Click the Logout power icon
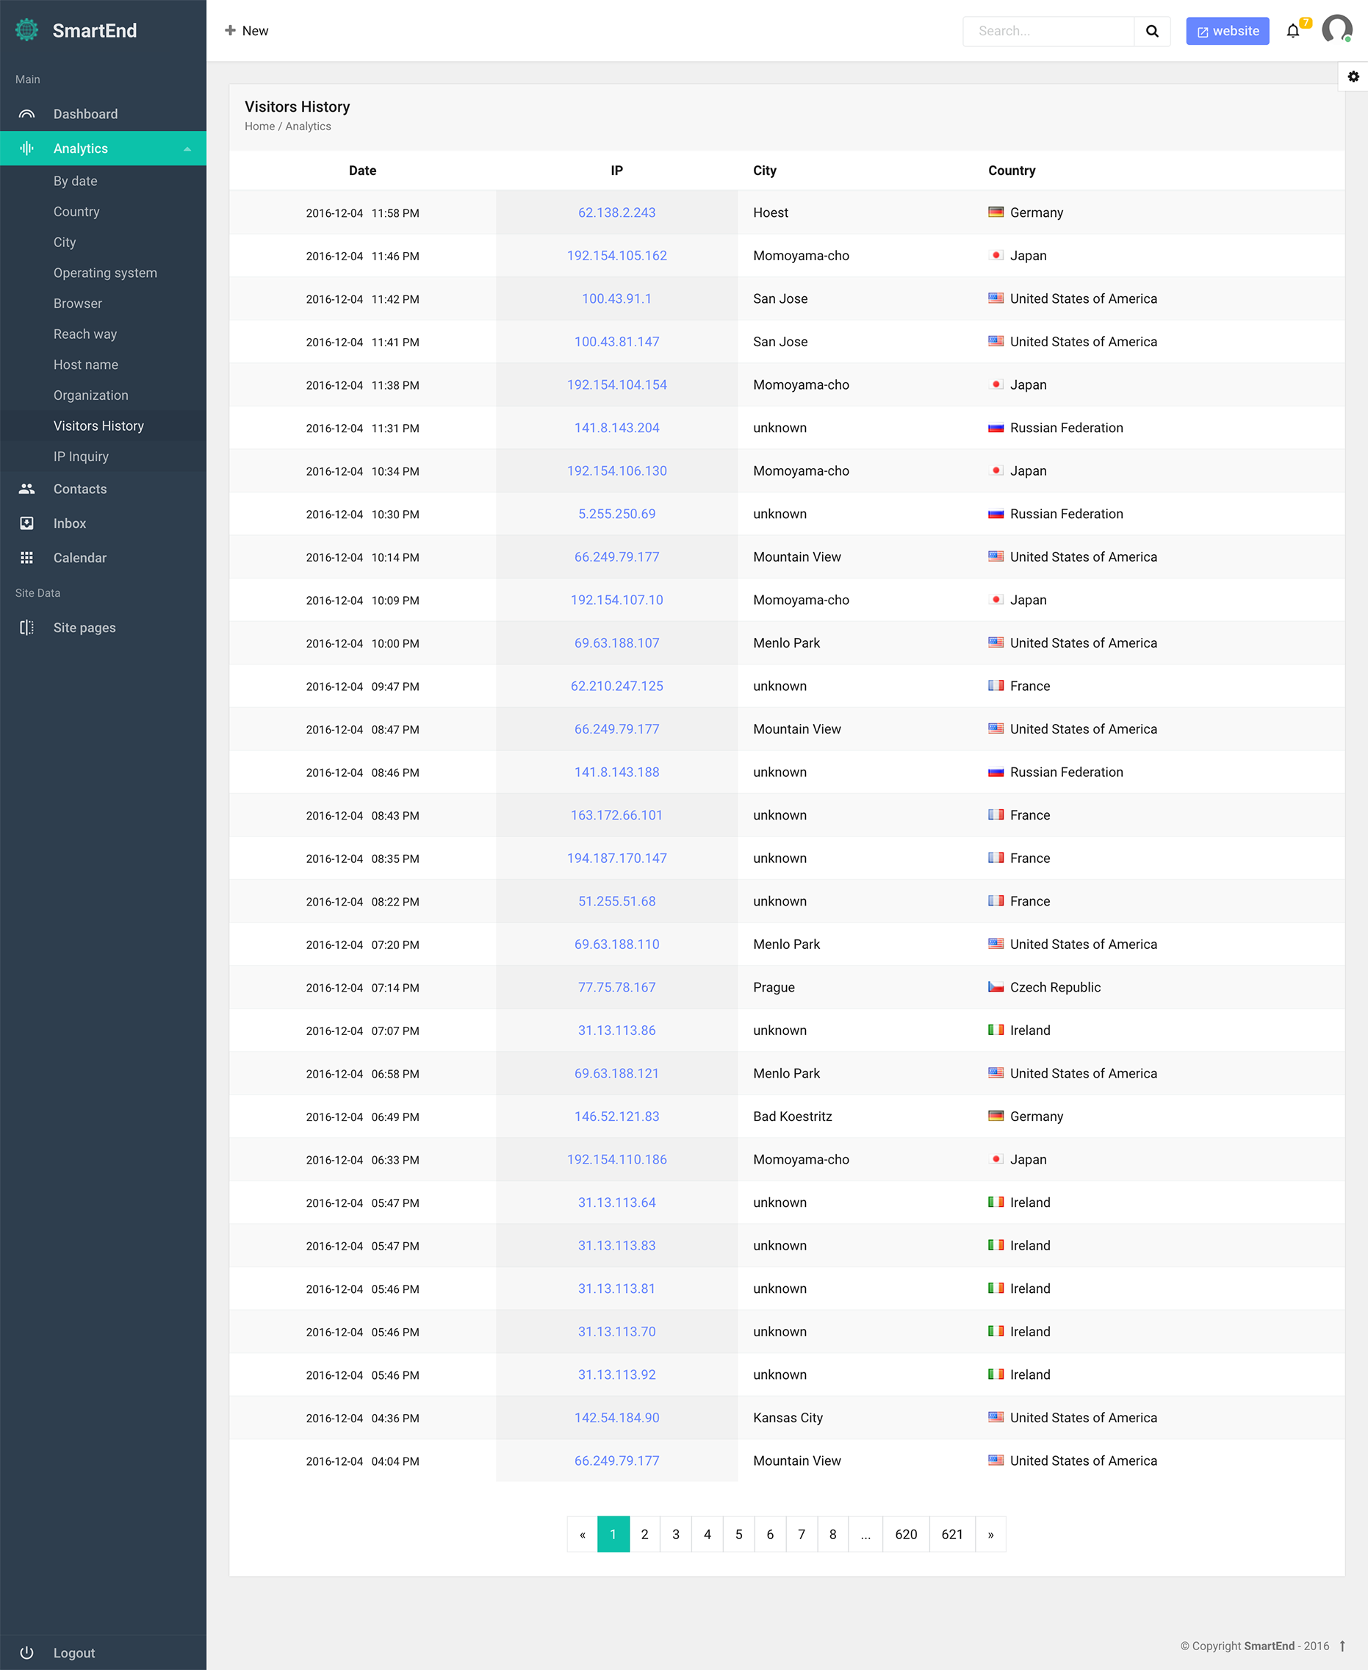The image size is (1368, 1670). coord(26,1652)
